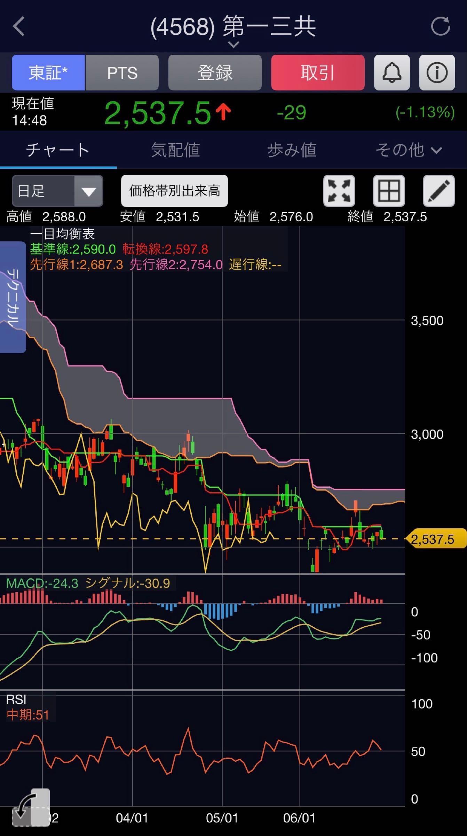Tap the 現在値 14:48 timestamp
Viewport: 467px width, 836px height.
point(33,112)
